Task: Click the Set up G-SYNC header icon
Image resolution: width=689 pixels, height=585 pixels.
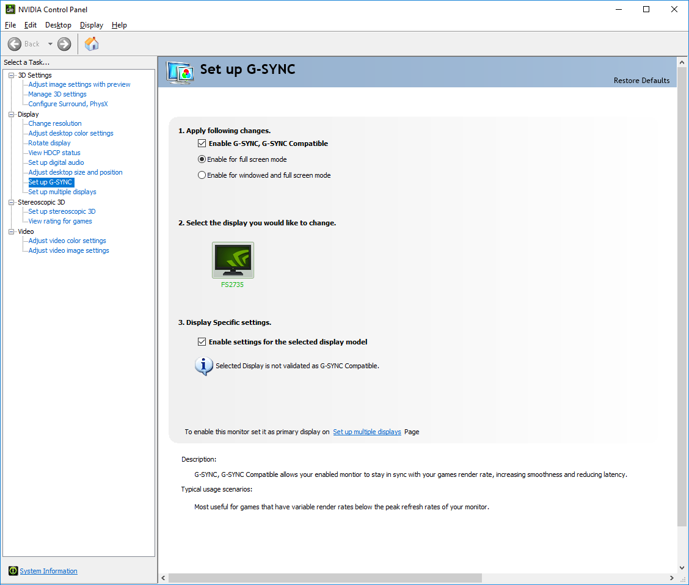Action: coord(180,73)
